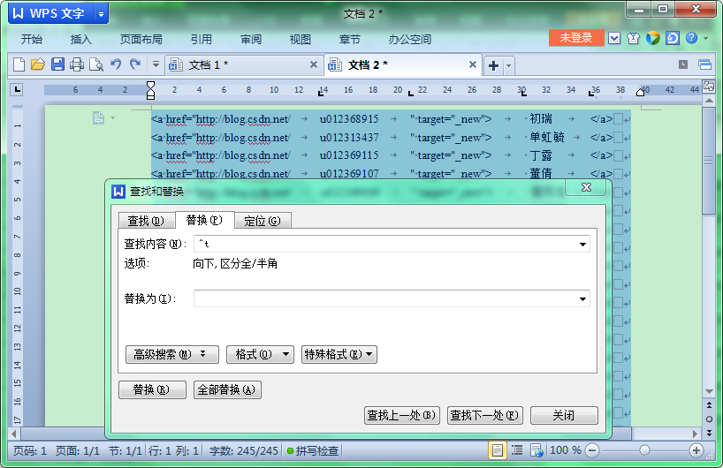Click the tab stop selector ruler corner

click(x=17, y=90)
